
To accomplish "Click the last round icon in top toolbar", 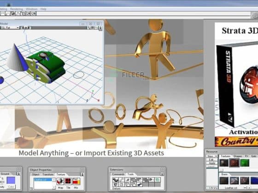I will click(x=33, y=13).
